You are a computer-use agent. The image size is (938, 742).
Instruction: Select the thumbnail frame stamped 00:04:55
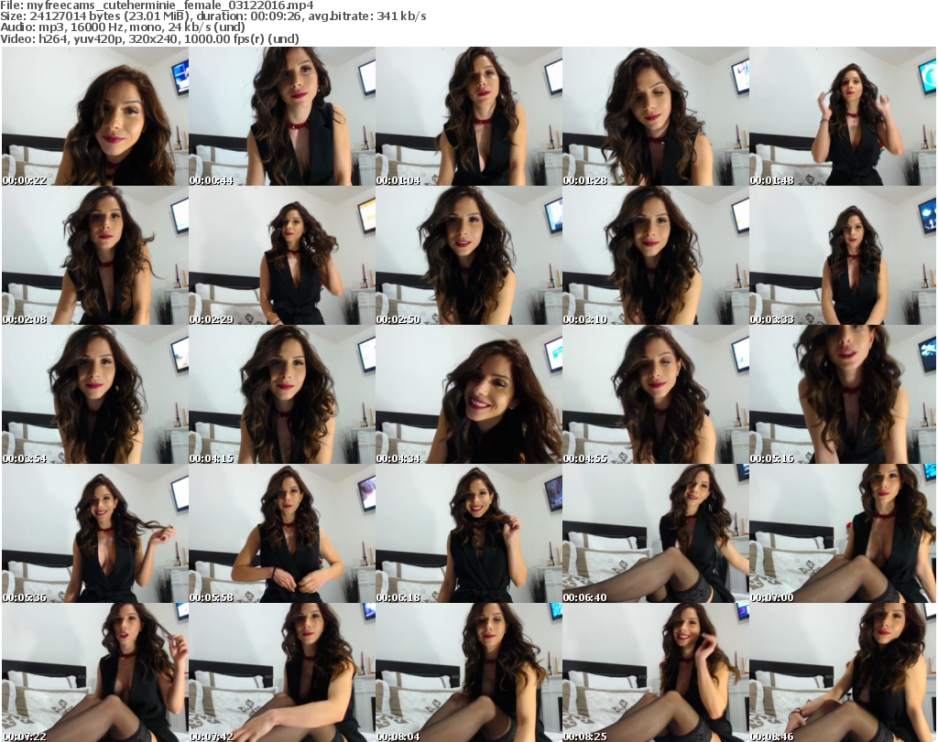click(x=656, y=394)
